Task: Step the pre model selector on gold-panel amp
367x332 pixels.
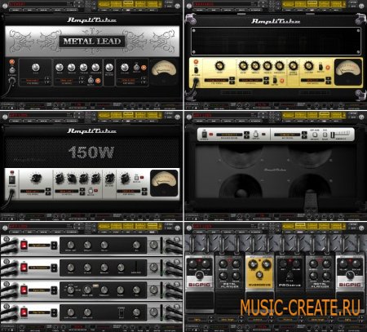Action: pyautogui.click(x=232, y=81)
